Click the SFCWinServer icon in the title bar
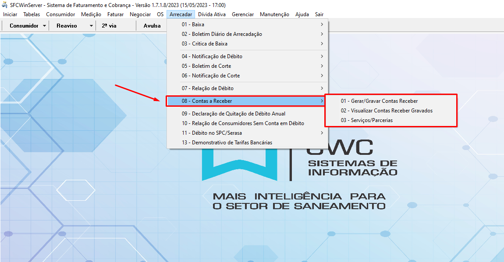 [4, 4]
